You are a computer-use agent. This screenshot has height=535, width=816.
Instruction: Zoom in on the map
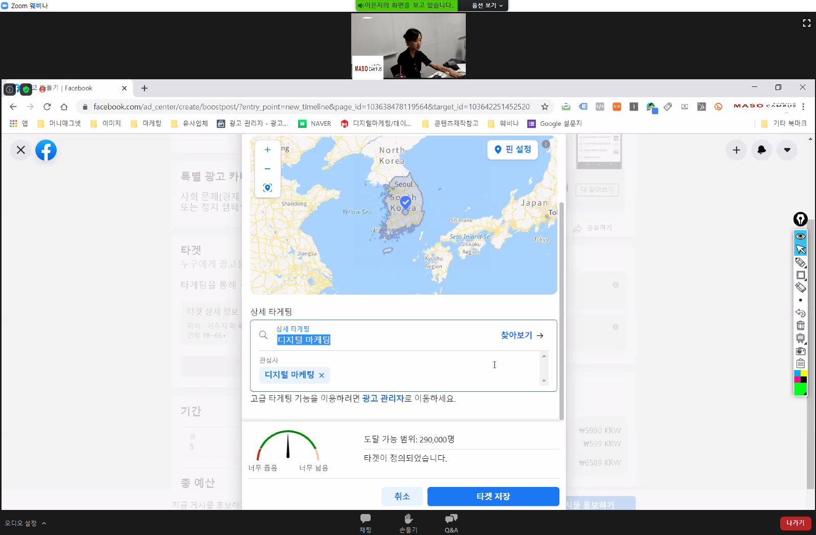[x=267, y=150]
